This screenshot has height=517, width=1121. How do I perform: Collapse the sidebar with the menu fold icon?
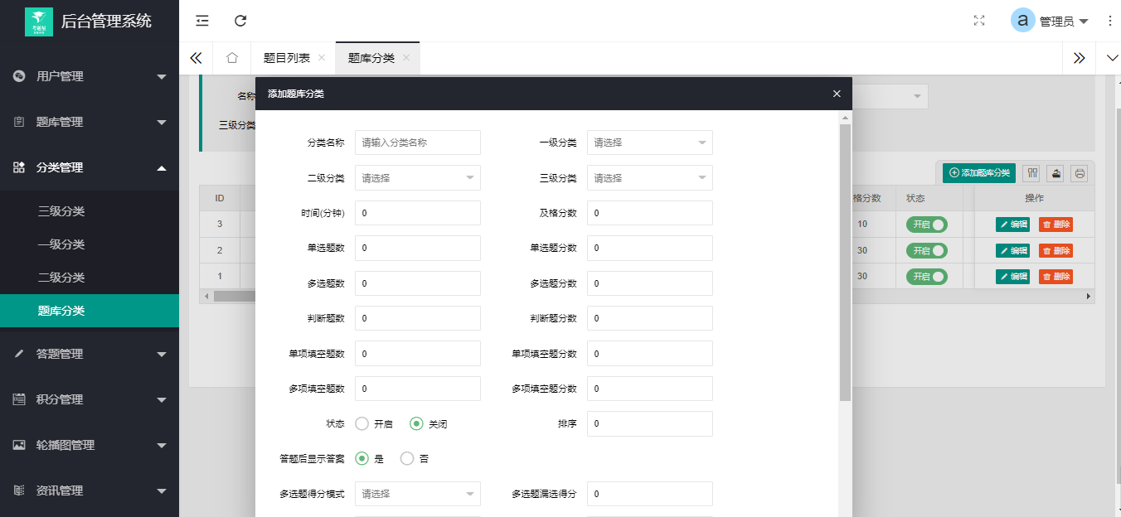(202, 21)
